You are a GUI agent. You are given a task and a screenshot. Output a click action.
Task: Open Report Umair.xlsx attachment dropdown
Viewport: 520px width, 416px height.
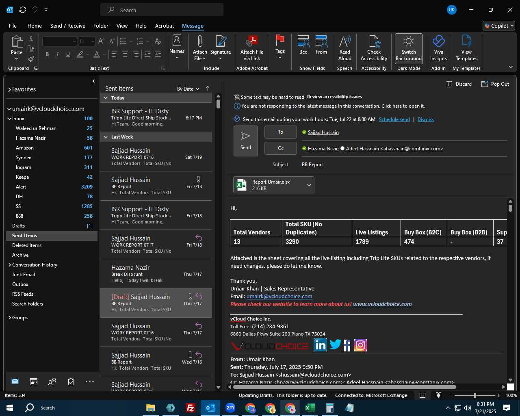click(309, 185)
